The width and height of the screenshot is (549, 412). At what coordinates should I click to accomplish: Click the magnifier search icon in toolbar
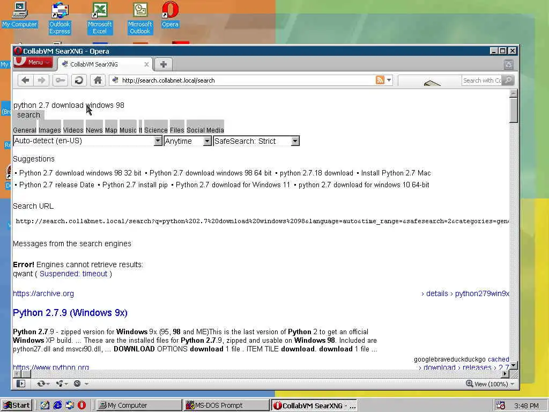[508, 80]
